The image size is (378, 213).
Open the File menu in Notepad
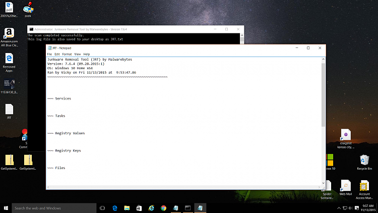[49, 54]
